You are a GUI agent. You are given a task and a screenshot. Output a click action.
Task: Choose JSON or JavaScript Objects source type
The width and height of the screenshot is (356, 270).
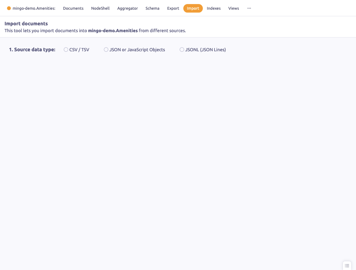pyautogui.click(x=106, y=50)
